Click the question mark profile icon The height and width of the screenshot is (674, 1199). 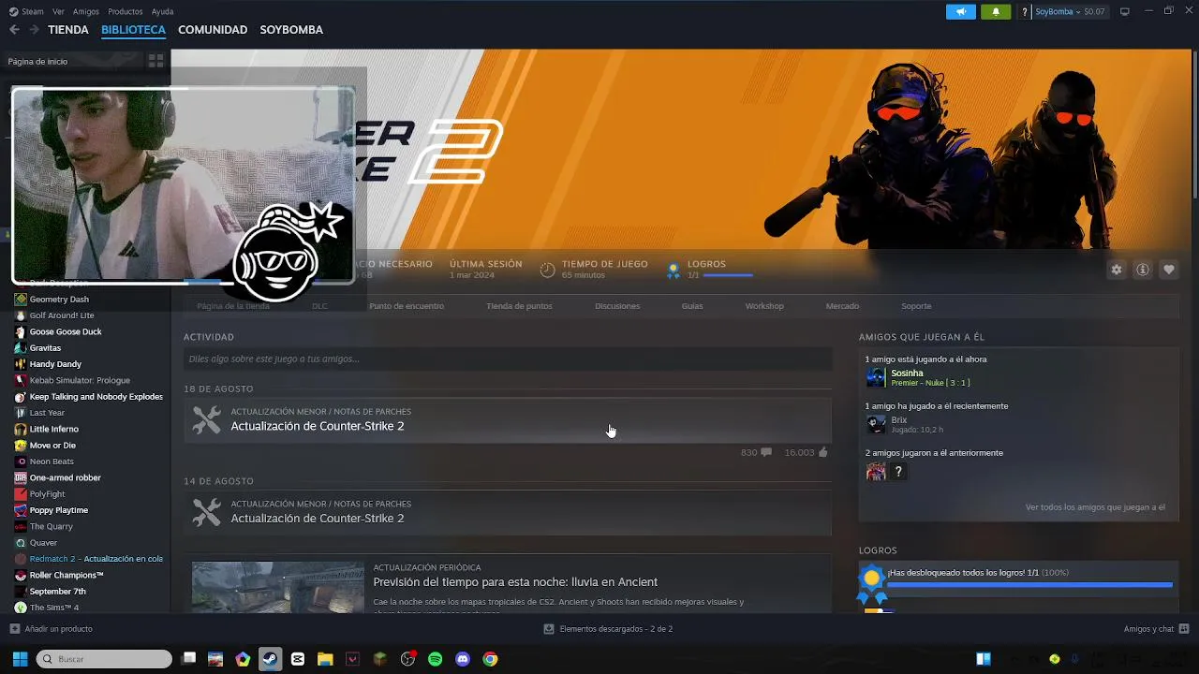coord(1025,12)
